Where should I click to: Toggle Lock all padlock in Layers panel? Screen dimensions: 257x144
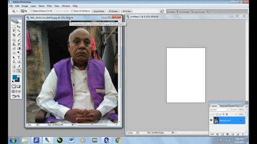227,114
